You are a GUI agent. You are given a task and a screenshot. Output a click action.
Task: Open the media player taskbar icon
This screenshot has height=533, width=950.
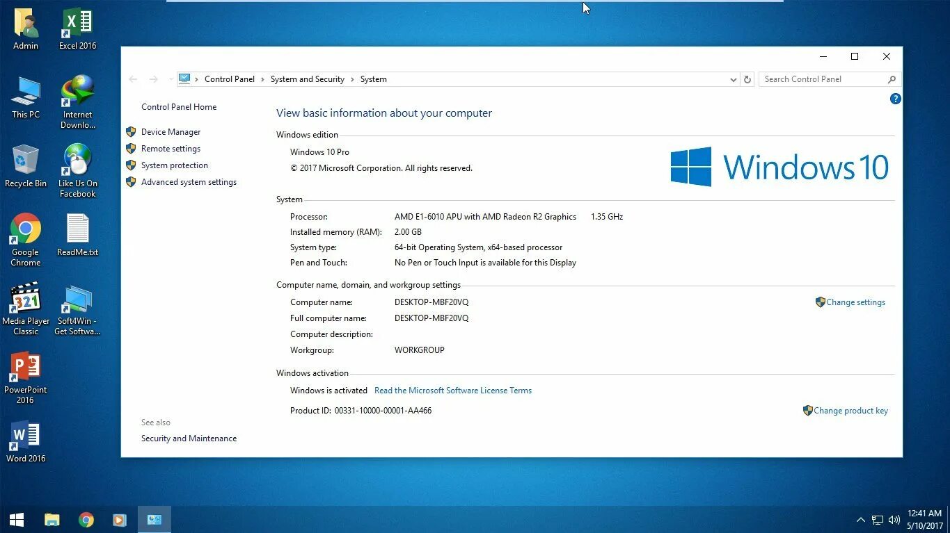[x=119, y=520]
